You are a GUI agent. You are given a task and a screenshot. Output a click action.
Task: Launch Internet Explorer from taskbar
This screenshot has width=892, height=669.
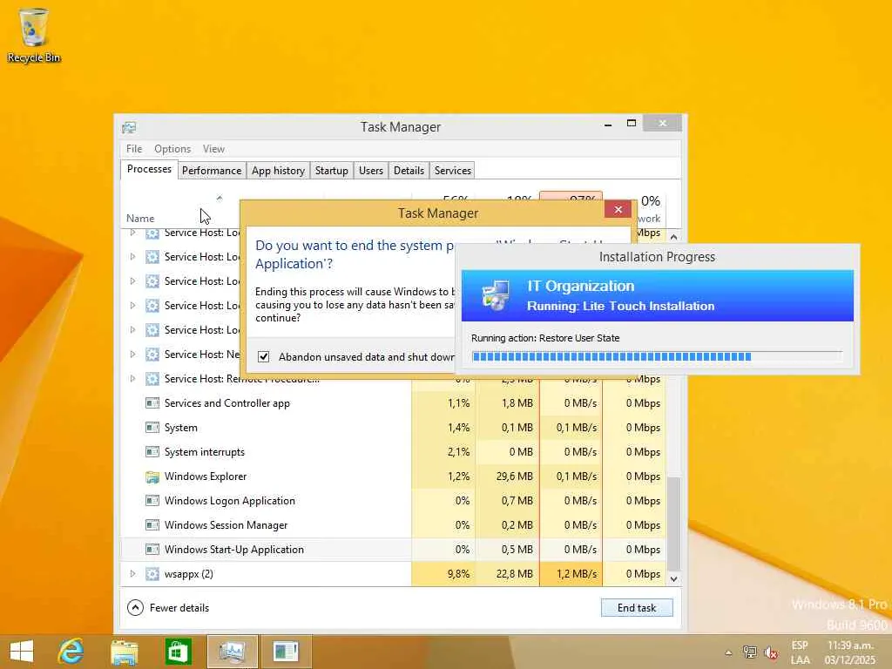click(x=71, y=652)
